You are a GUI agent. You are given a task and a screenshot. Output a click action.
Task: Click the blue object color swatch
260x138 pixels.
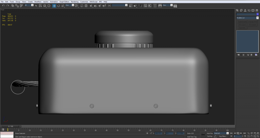point(257,14)
